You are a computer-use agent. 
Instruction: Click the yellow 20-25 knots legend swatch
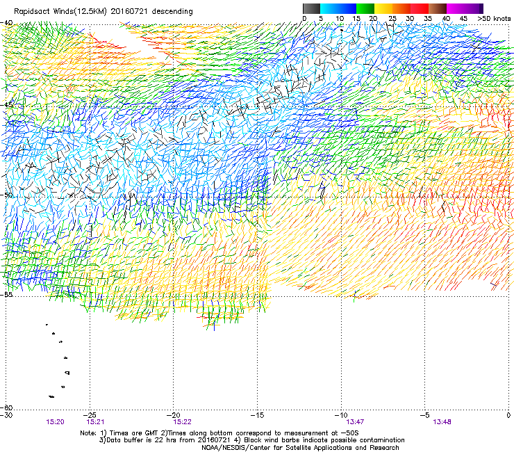383,8
